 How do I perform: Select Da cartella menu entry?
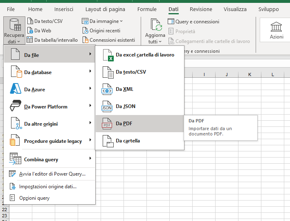pyautogui.click(x=128, y=141)
